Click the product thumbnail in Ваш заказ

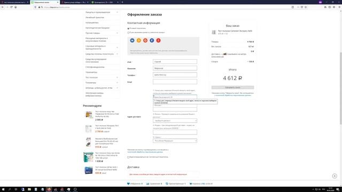point(214,32)
